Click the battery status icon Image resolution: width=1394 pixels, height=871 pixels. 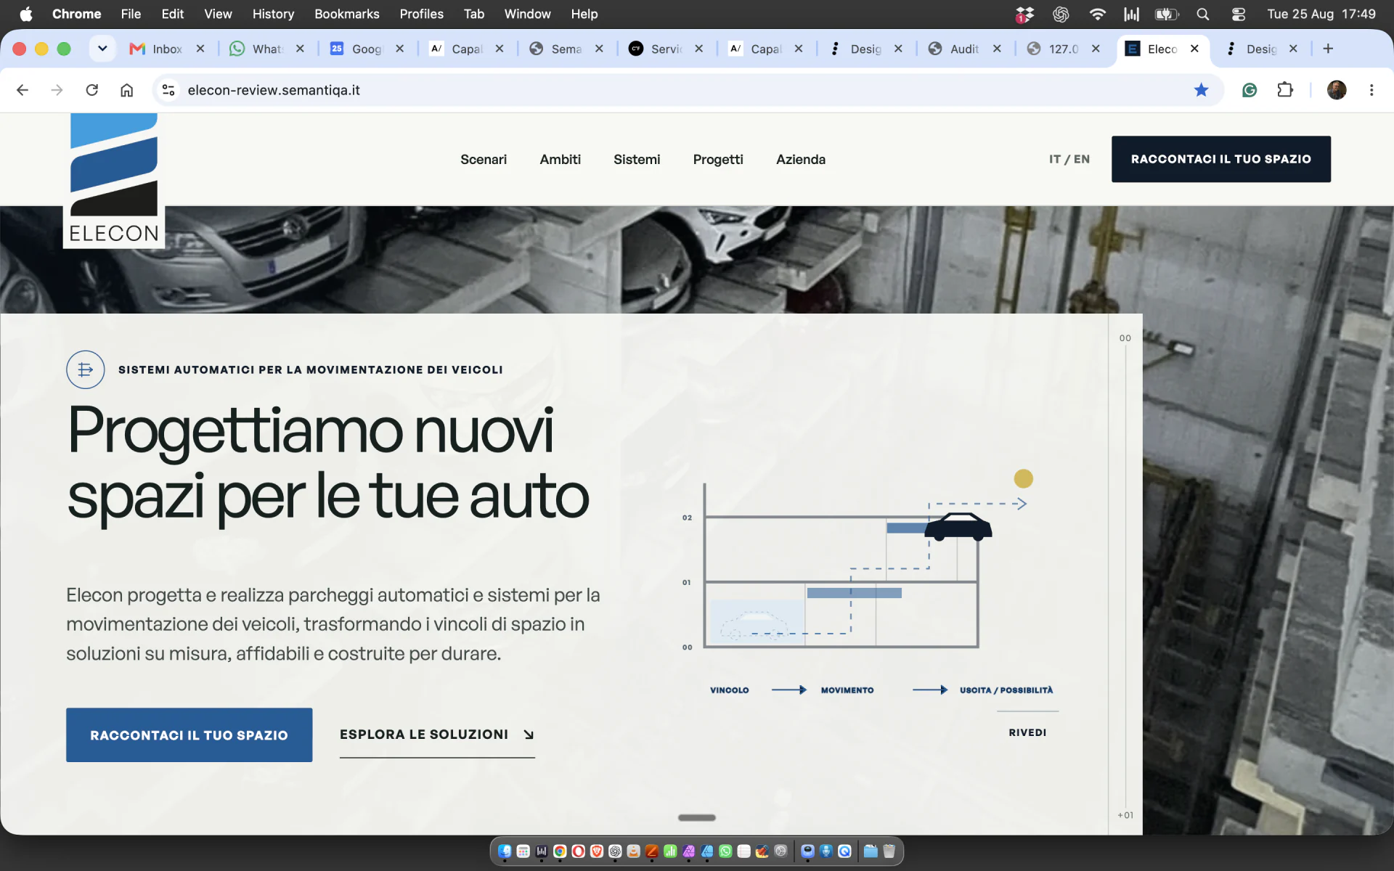pyautogui.click(x=1167, y=14)
